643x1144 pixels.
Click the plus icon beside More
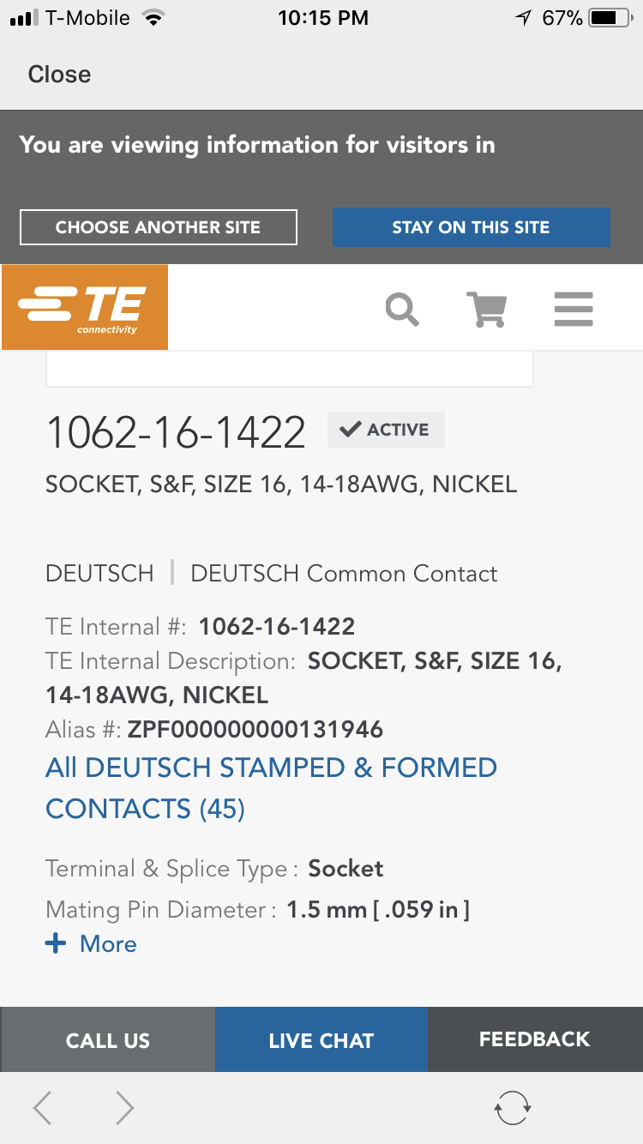tap(56, 944)
